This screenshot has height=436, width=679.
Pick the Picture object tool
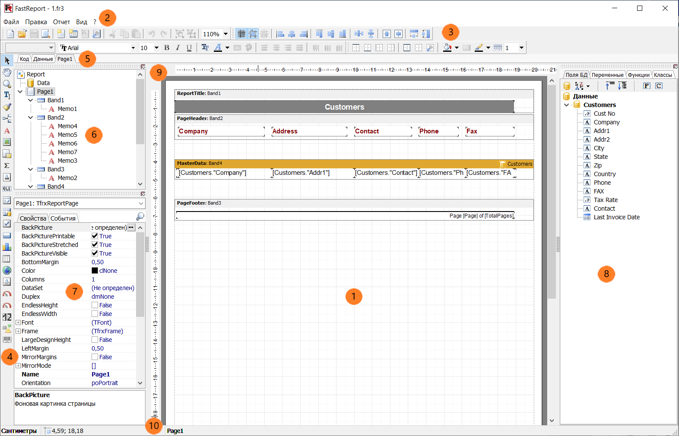click(7, 142)
